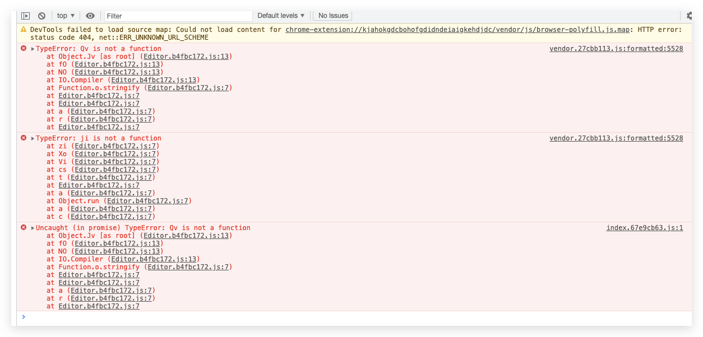703x337 pixels.
Task: Click the error icon on the Uncaught promise error
Action: 23,227
